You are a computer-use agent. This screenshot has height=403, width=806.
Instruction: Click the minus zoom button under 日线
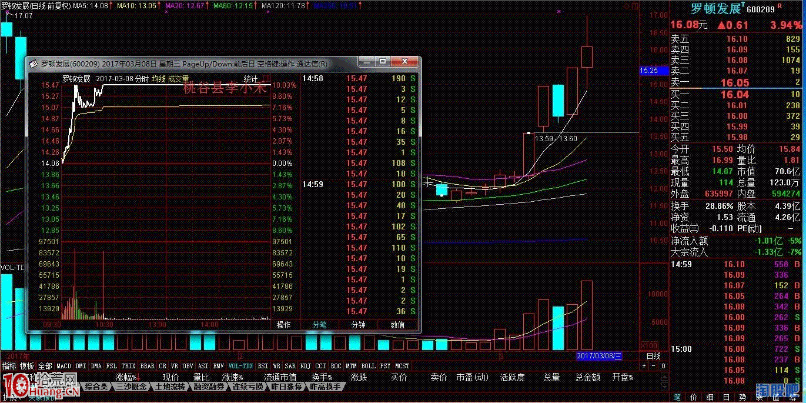(653, 365)
